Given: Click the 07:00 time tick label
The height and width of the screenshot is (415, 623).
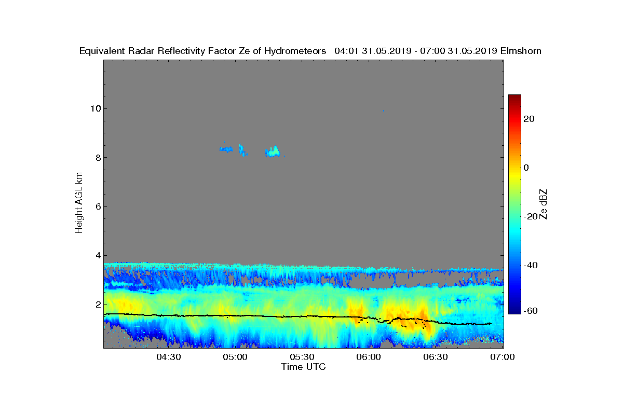Looking at the screenshot, I should (503, 357).
